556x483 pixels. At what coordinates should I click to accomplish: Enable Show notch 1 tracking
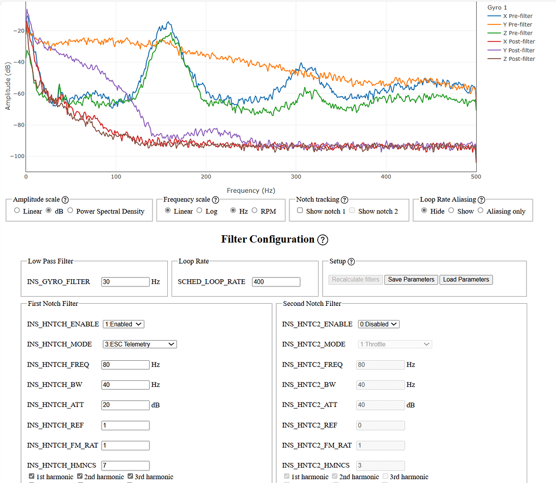coord(300,210)
